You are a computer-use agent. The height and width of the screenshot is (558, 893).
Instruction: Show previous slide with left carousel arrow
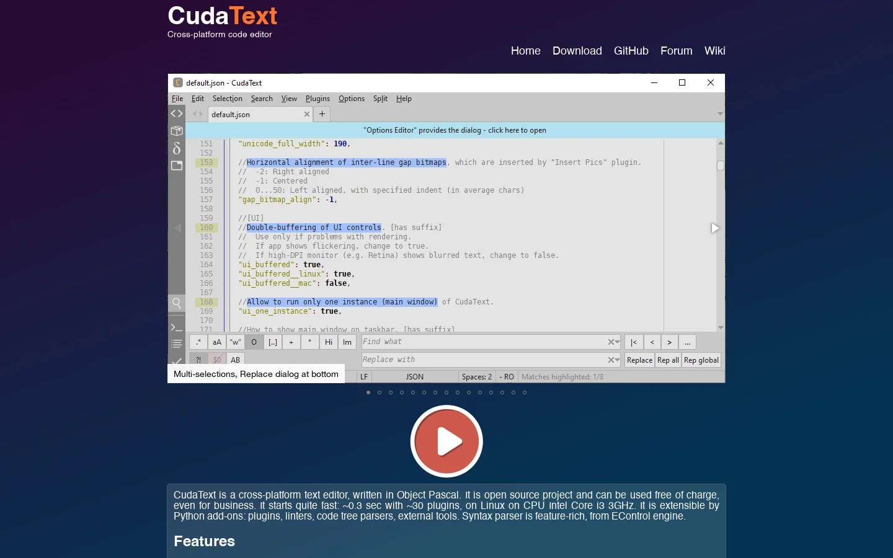(178, 228)
